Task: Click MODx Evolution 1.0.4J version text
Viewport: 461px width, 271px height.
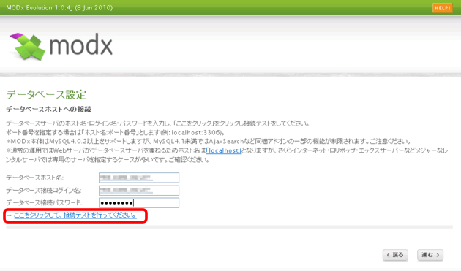Action: pos(59,7)
